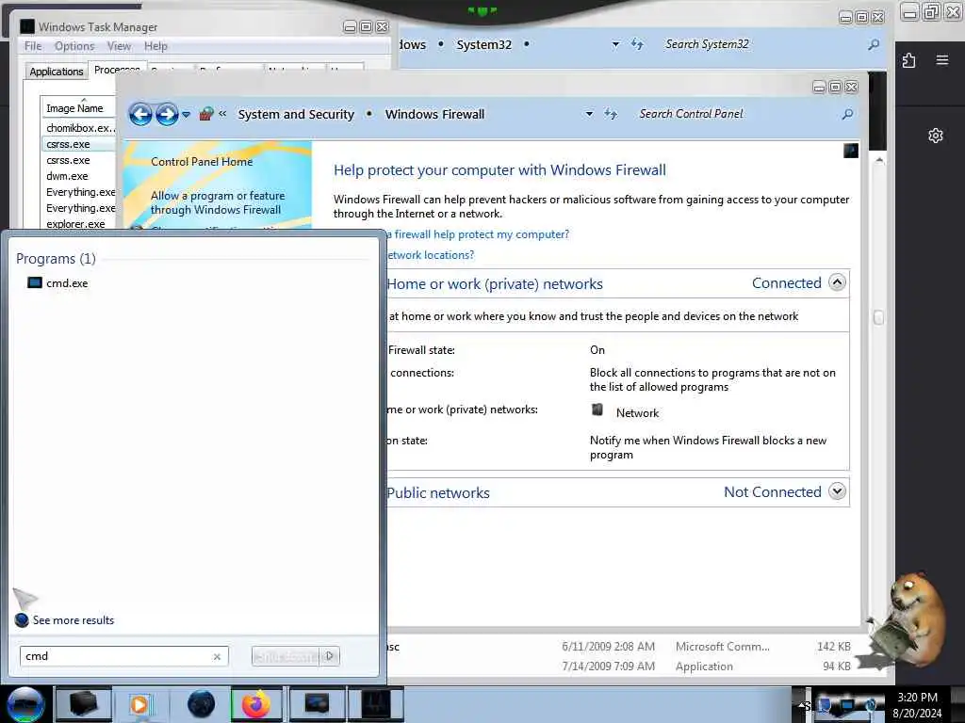Open the settings gear in the right sidebar

coord(936,136)
